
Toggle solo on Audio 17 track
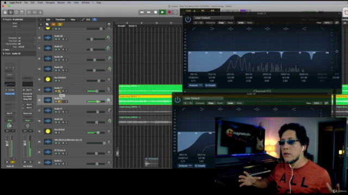[x=59, y=91]
